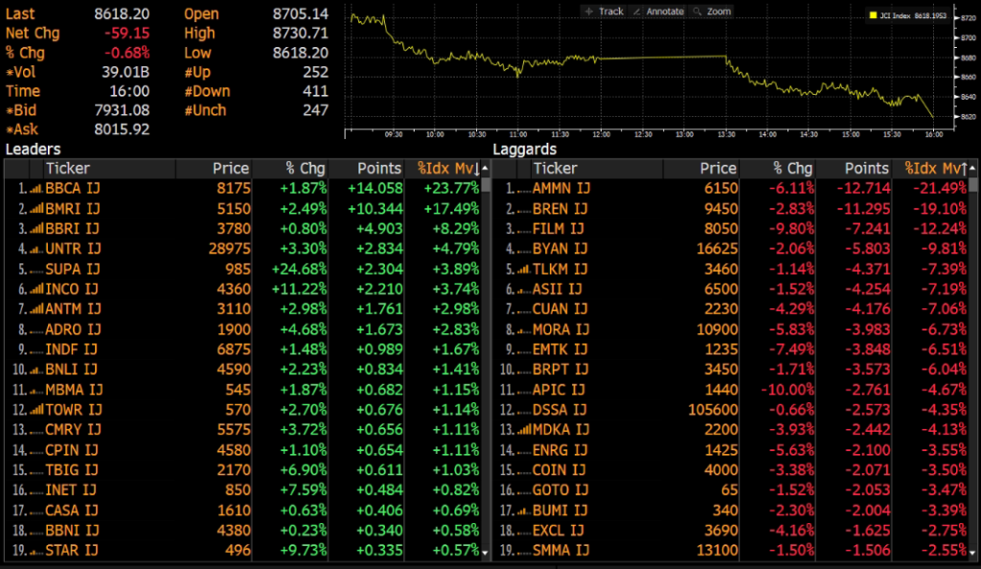Click the yellow JCI Index legend swatch
The height and width of the screenshot is (569, 981).
click(x=873, y=16)
